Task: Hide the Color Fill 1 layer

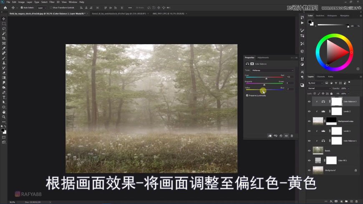Action: click(x=309, y=161)
